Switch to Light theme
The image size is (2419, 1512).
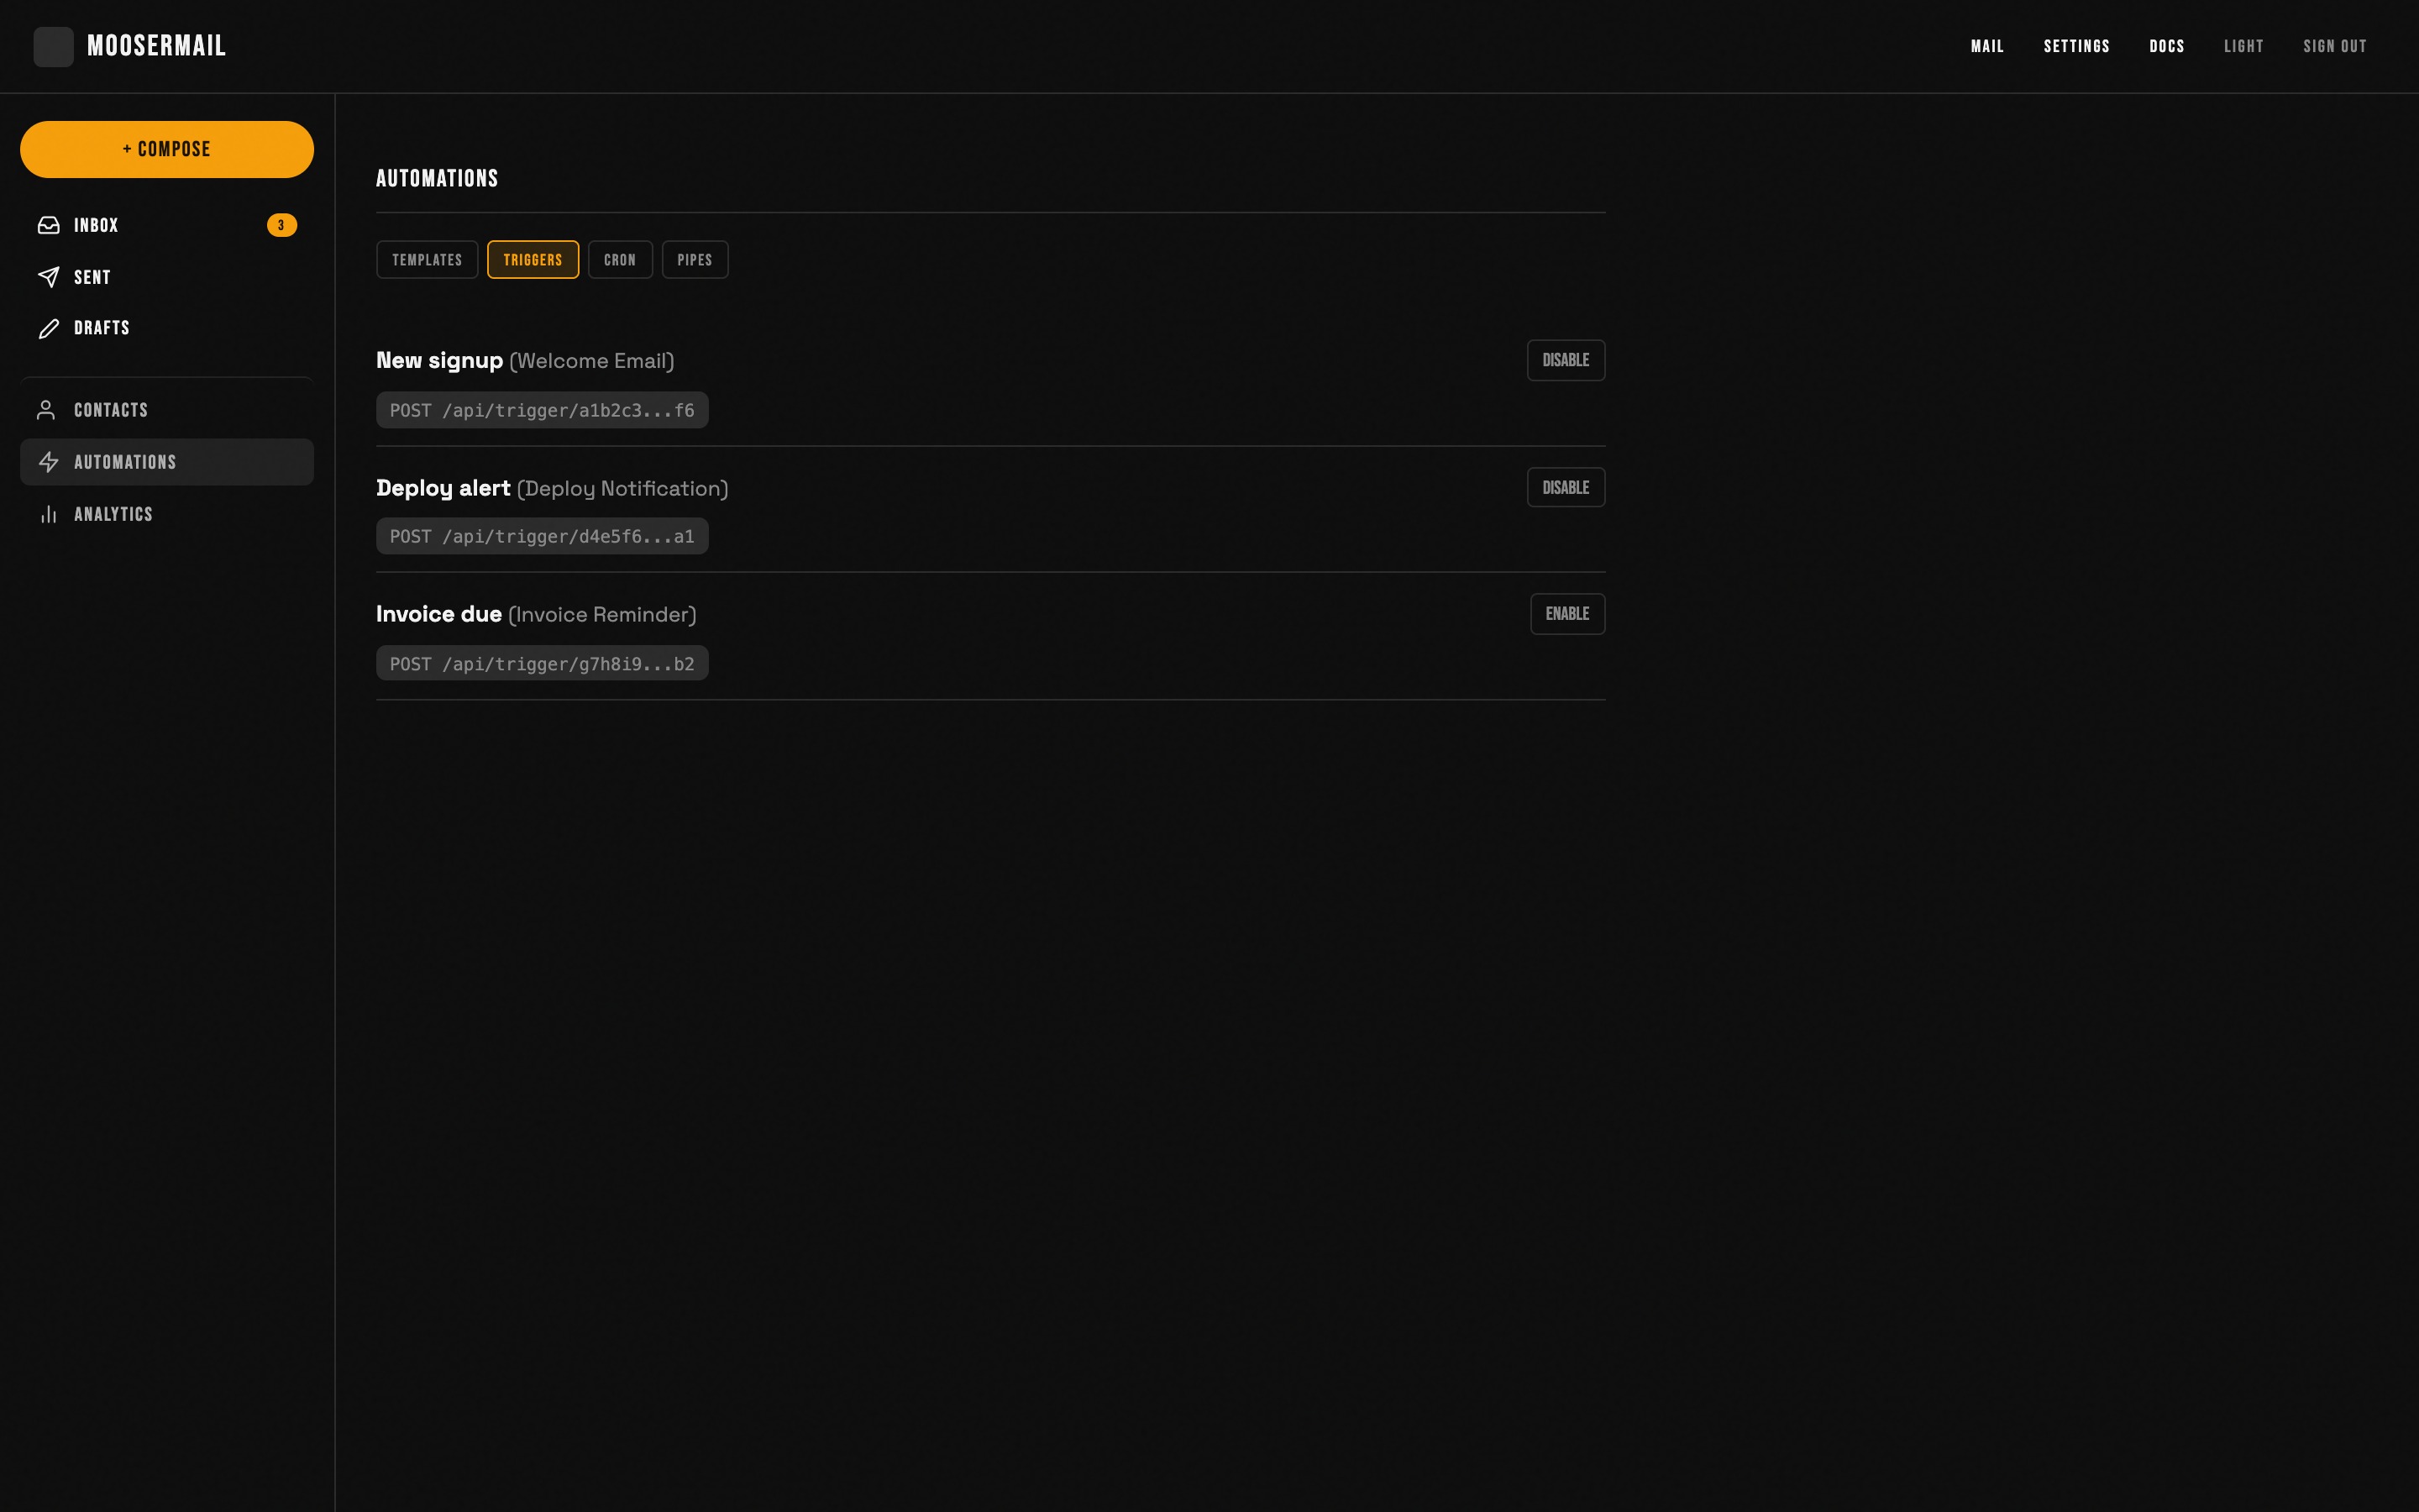2243,46
